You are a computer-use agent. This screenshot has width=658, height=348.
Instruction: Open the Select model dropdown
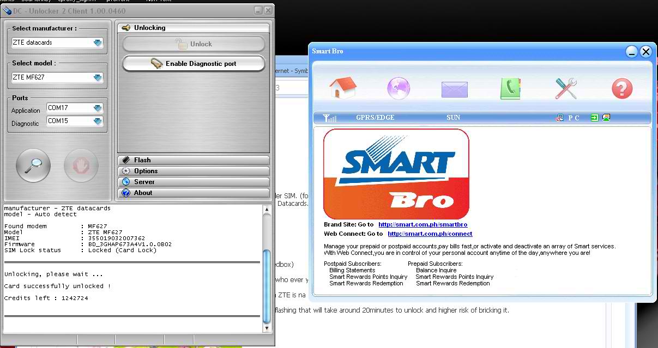(57, 77)
